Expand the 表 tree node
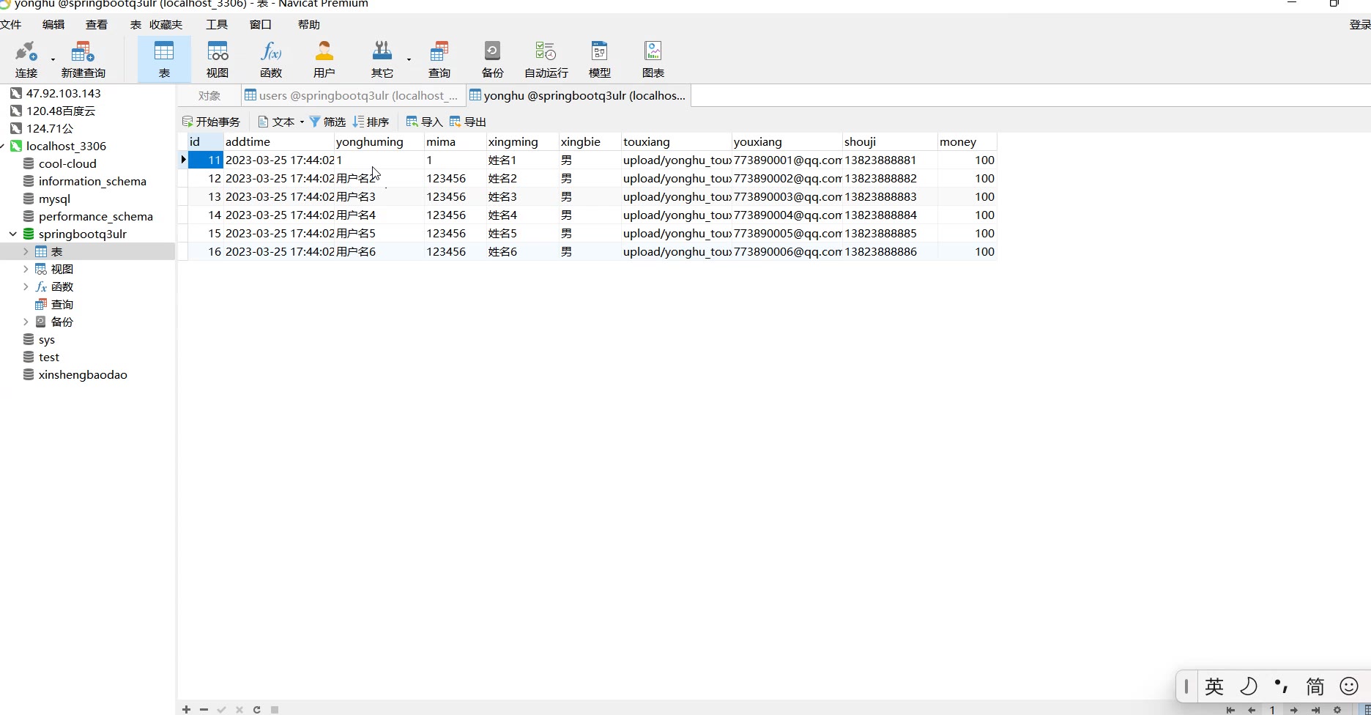The width and height of the screenshot is (1371, 715). [x=26, y=251]
